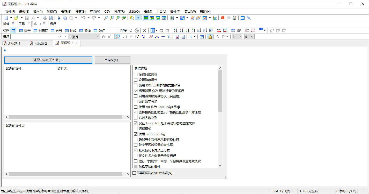This screenshot has width=369, height=194.
Task: Switch to the 无标题-2 tab
Action: click(40, 43)
